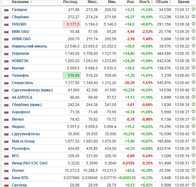
Task: Click the clock icon in the НЛМК ОАО row
Action: pos(193,38)
